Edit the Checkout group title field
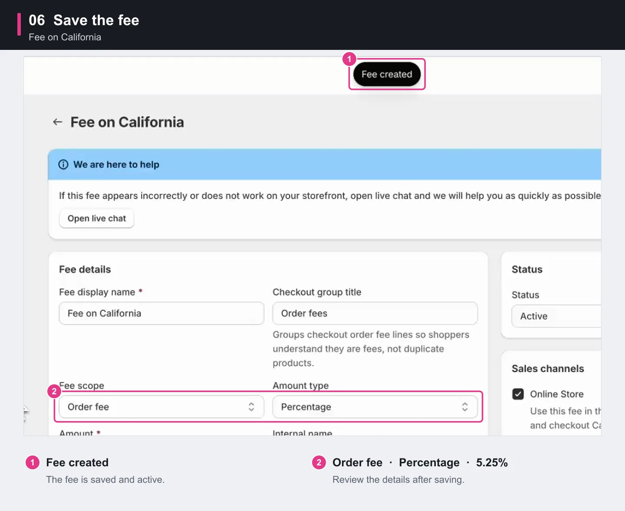The image size is (625, 511). pyautogui.click(x=375, y=313)
